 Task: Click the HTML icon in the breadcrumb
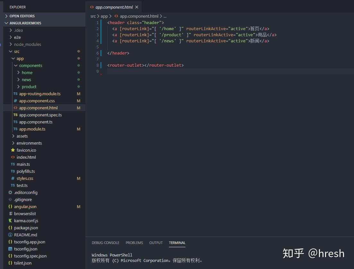point(116,16)
